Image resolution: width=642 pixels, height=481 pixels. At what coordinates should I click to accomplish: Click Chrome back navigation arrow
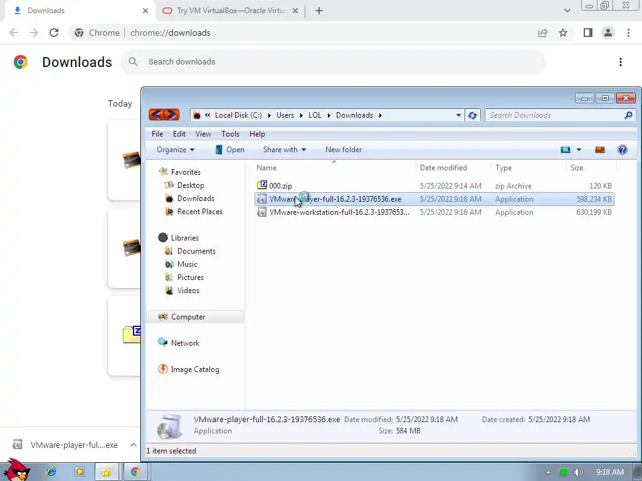coord(14,33)
